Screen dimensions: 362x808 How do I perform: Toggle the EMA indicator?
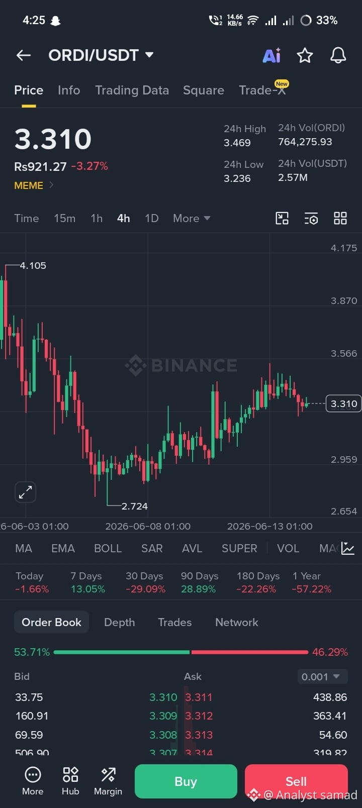coord(63,548)
